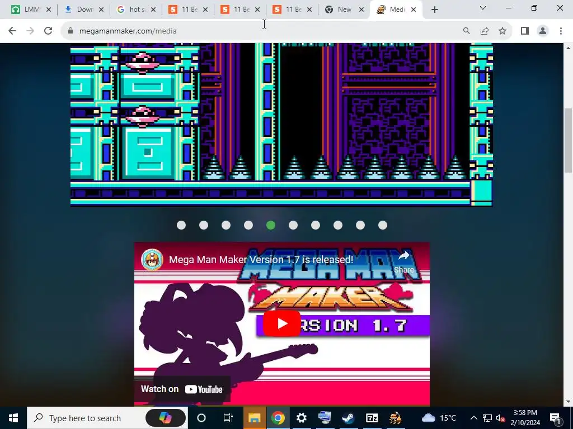The height and width of the screenshot is (429, 573).
Task: Open the notification center icon
Action: [556, 418]
